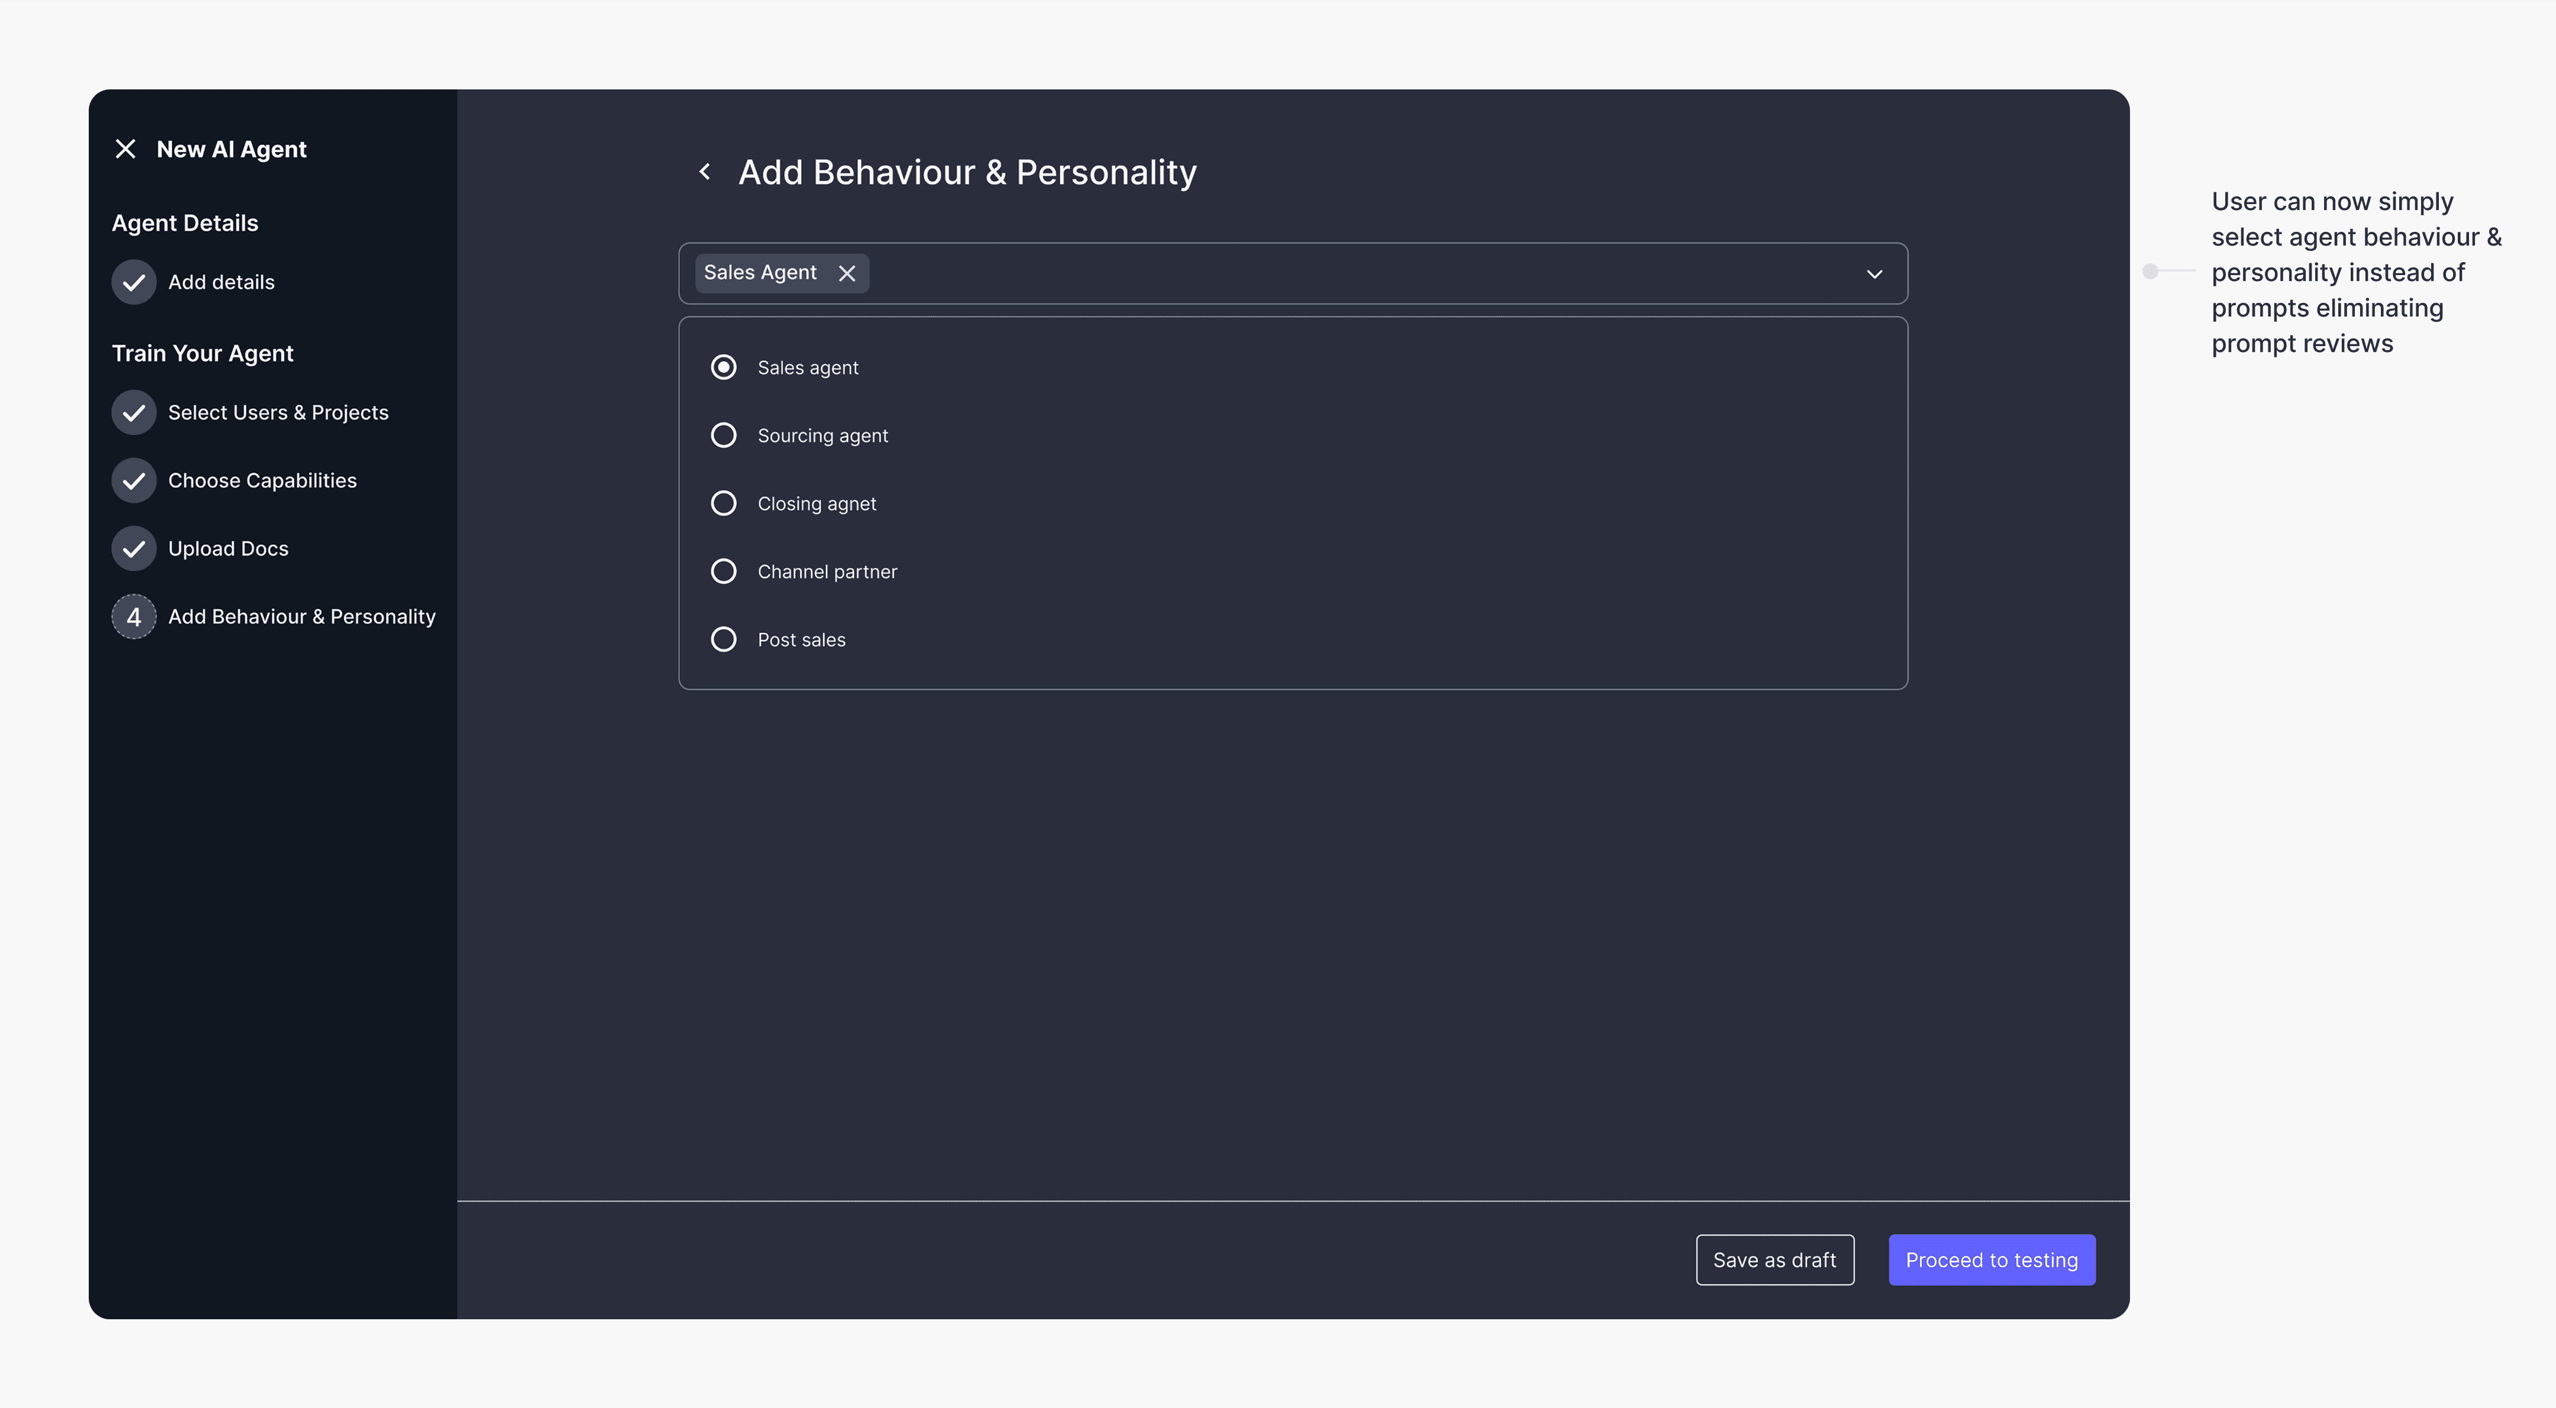Image resolution: width=2556 pixels, height=1408 pixels.
Task: Select the Sales agent radio button
Action: [x=724, y=367]
